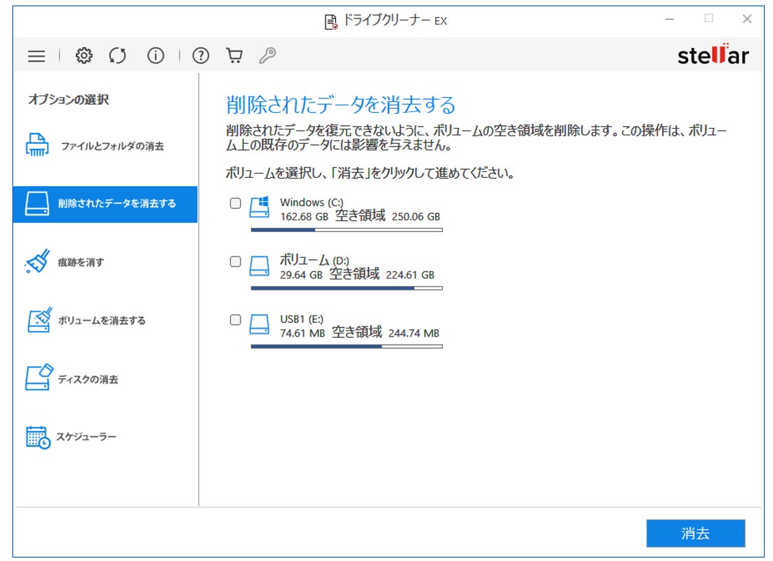Click the ボリューム (D:) drive icon
Image resolution: width=773 pixels, height=561 pixels.
(x=259, y=265)
